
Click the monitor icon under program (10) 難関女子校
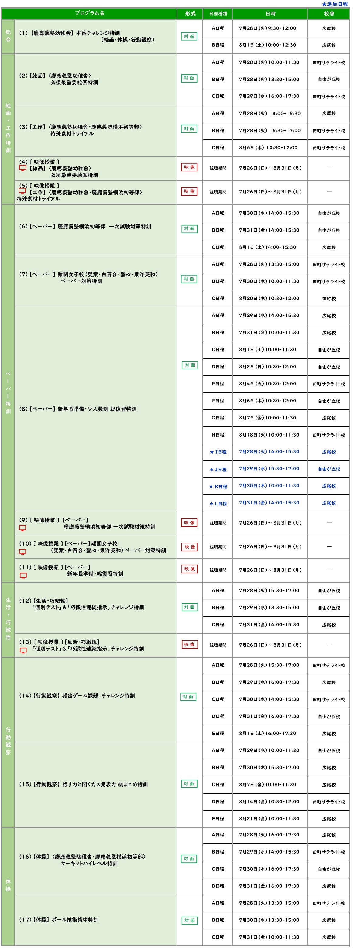pyautogui.click(x=23, y=552)
